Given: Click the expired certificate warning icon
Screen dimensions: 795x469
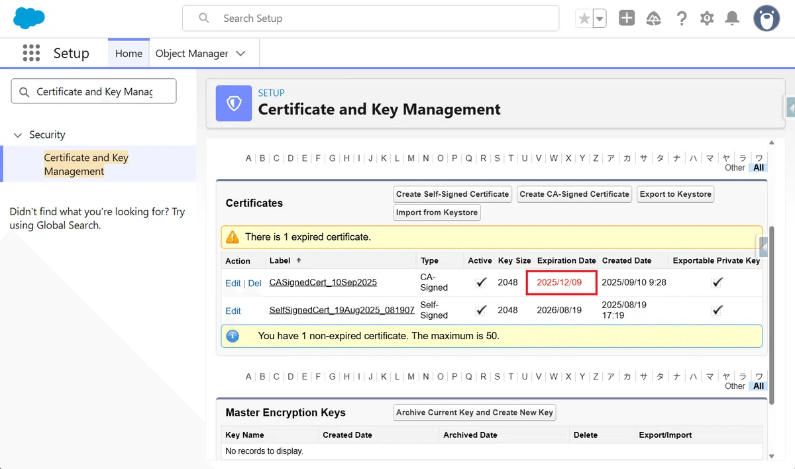Looking at the screenshot, I should (233, 236).
